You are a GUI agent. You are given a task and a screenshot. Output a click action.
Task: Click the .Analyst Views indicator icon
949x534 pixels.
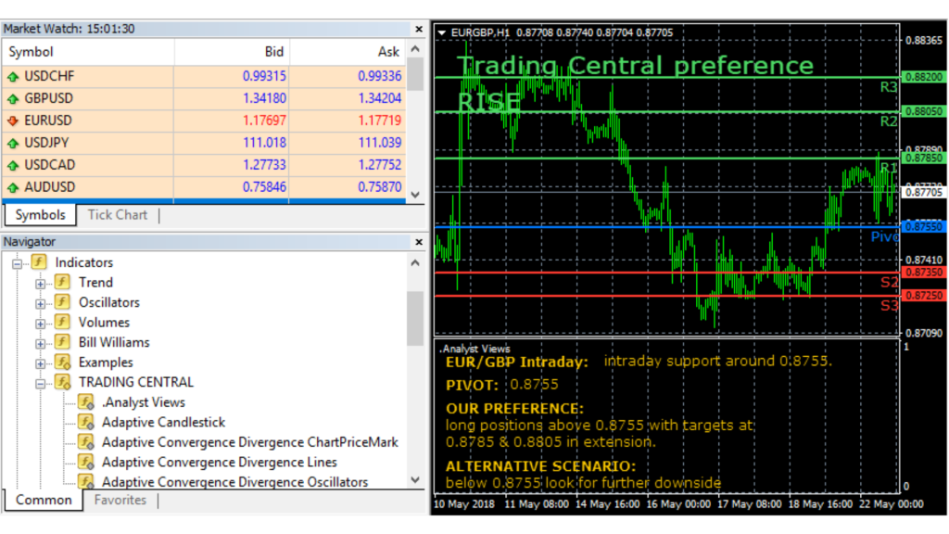click(x=86, y=402)
